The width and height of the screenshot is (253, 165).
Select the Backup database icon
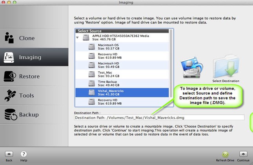coord(10,114)
